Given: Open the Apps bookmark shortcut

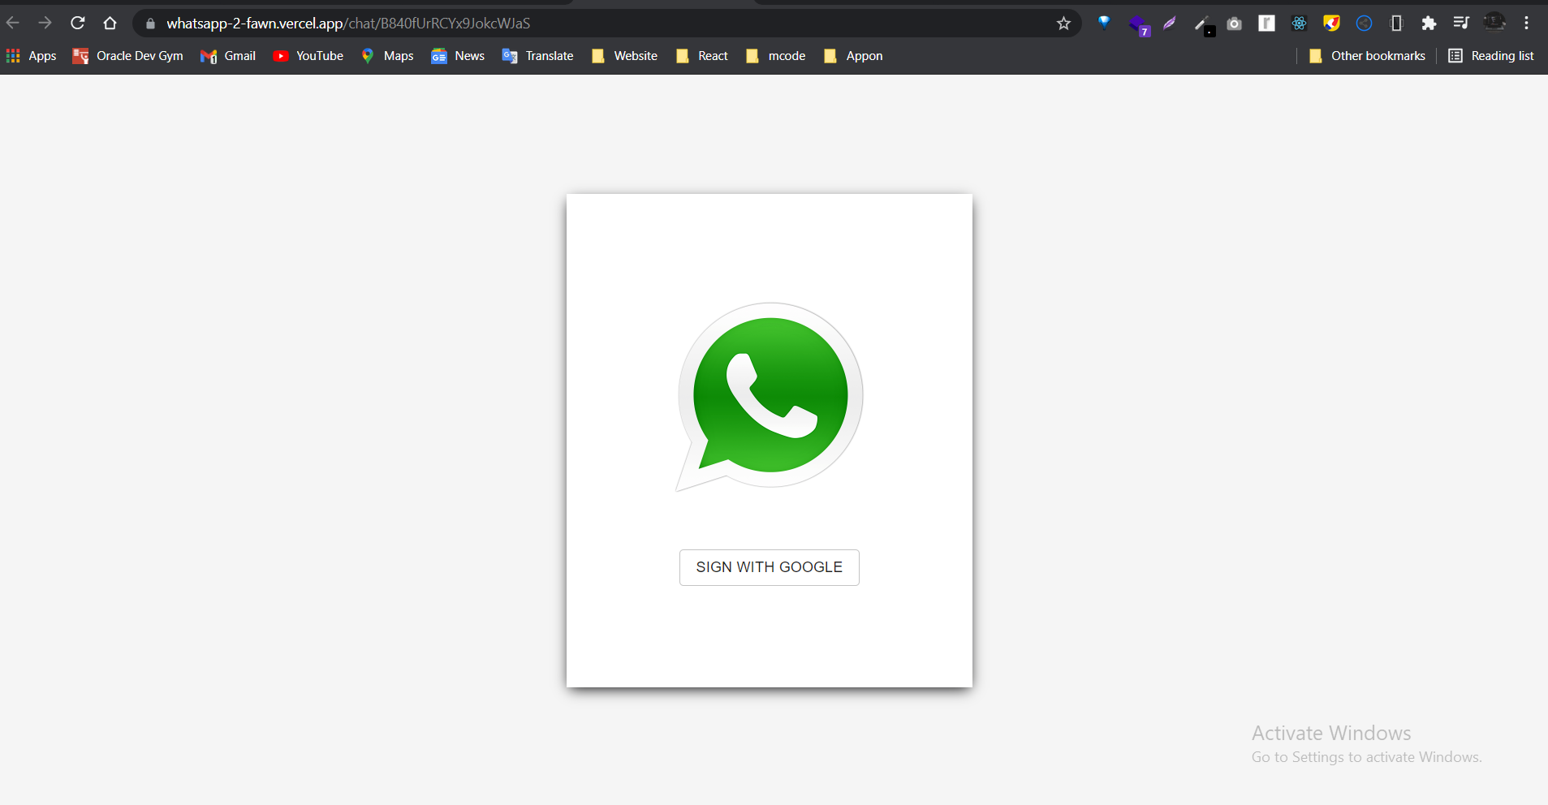Looking at the screenshot, I should point(32,56).
